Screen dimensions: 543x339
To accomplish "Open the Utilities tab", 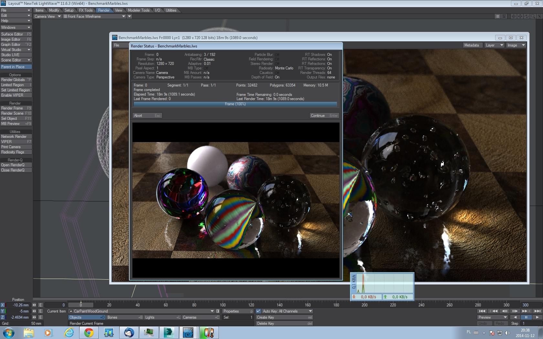I will (171, 10).
